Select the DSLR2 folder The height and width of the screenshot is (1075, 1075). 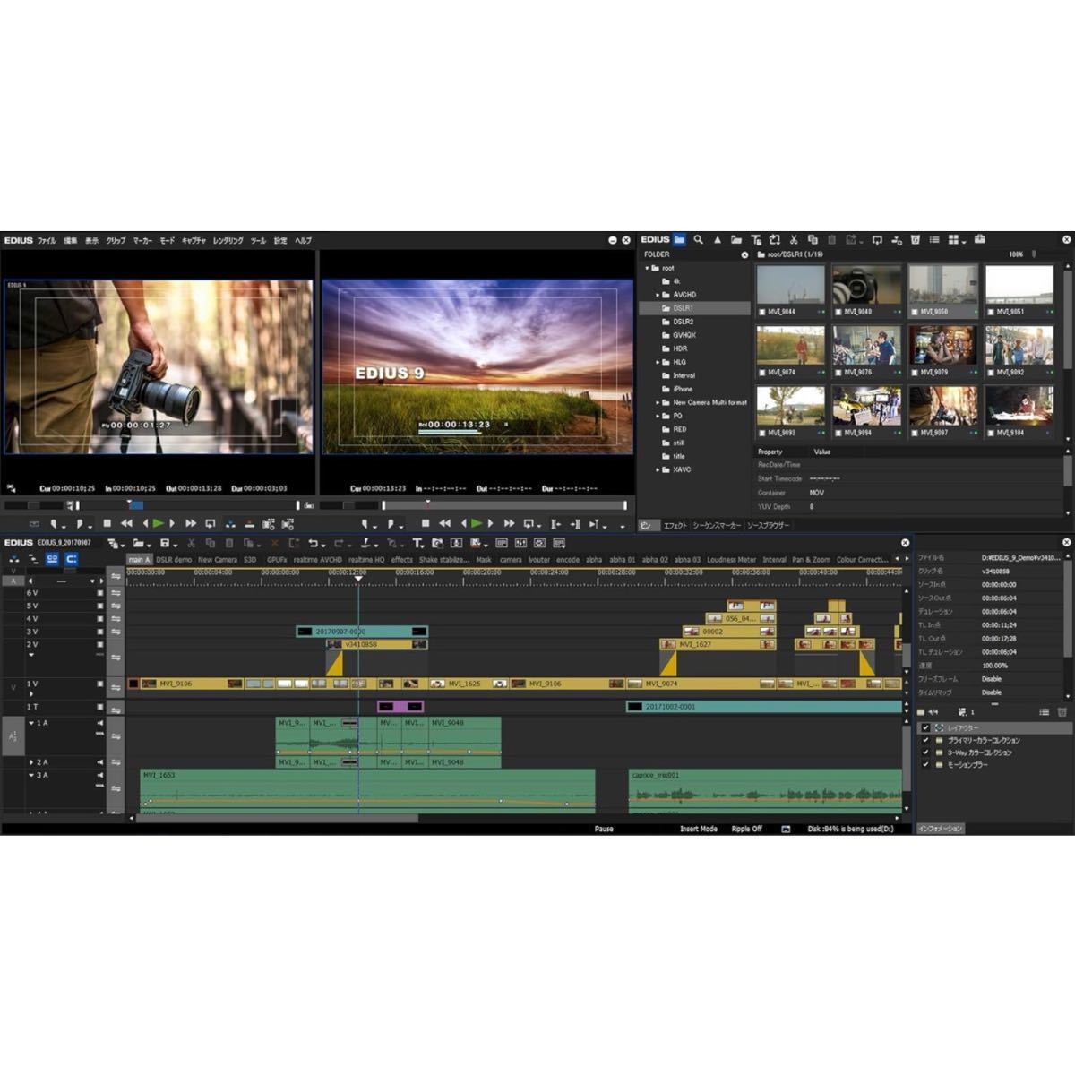click(x=683, y=322)
